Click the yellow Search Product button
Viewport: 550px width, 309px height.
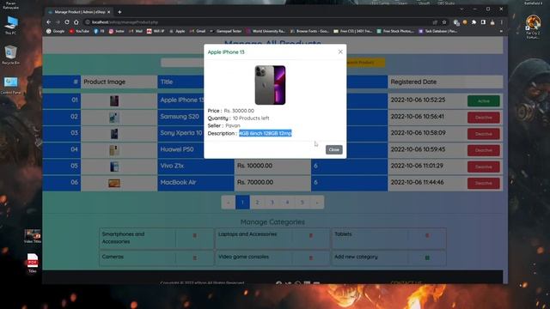(365, 63)
